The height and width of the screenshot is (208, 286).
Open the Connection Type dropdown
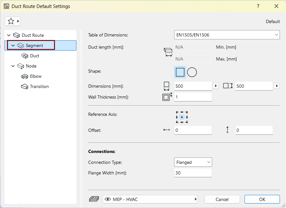[193, 162]
